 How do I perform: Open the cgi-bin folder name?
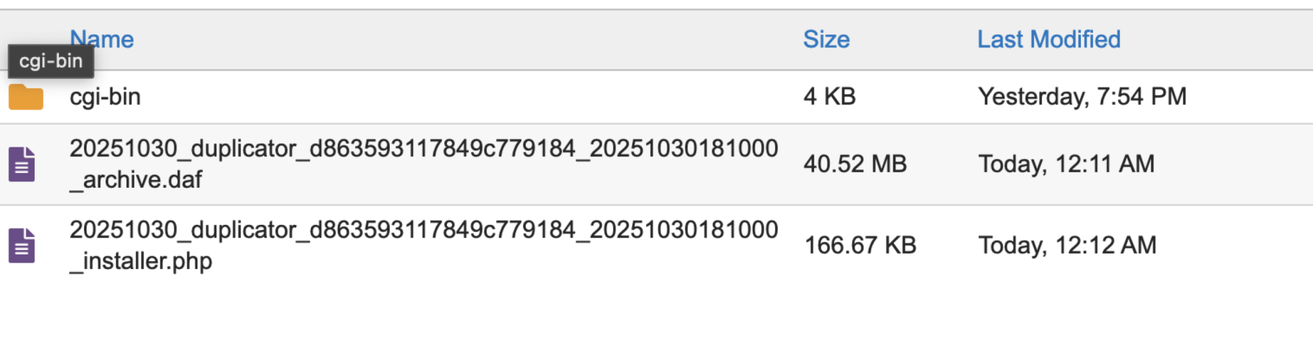point(105,97)
